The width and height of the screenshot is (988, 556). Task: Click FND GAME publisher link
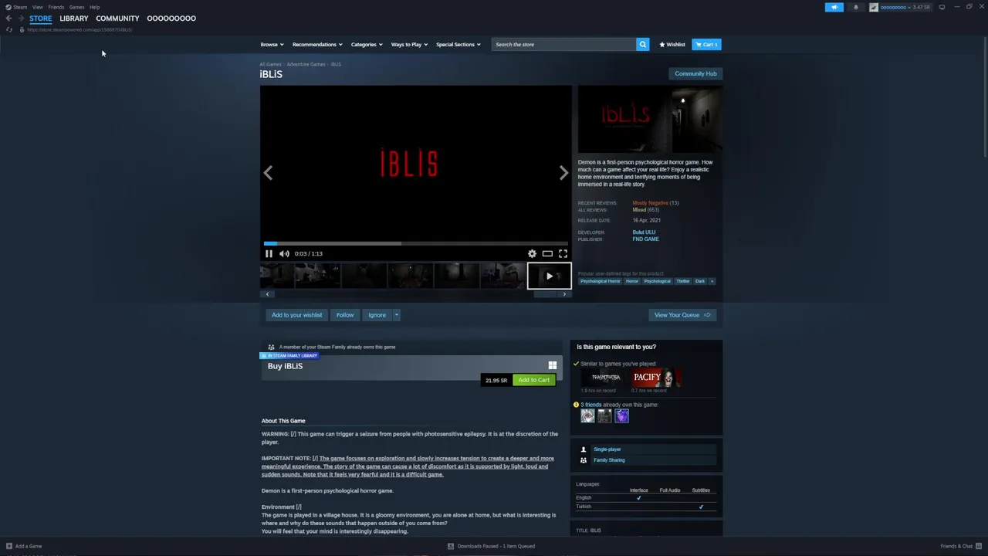(x=645, y=239)
